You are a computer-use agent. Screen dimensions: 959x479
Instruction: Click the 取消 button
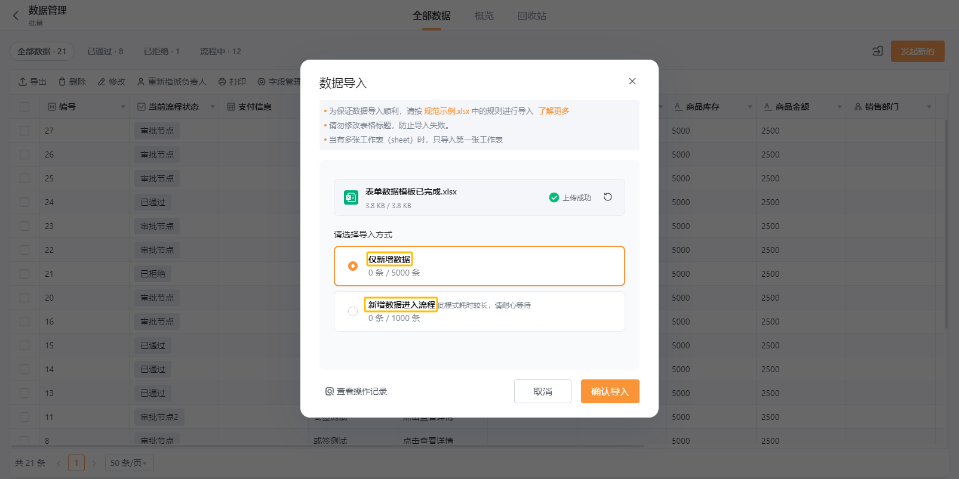point(543,391)
